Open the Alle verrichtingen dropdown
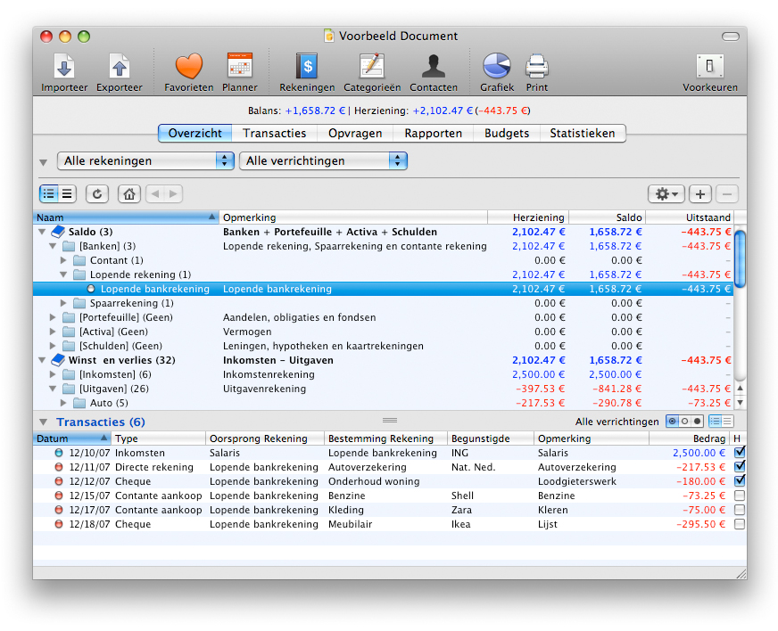Viewport: 778px width, 631px height. pyautogui.click(x=323, y=160)
